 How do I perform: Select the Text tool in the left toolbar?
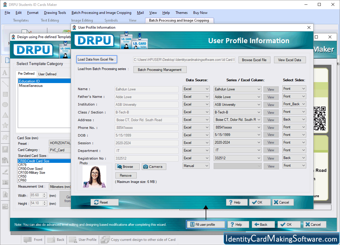tap(5, 73)
